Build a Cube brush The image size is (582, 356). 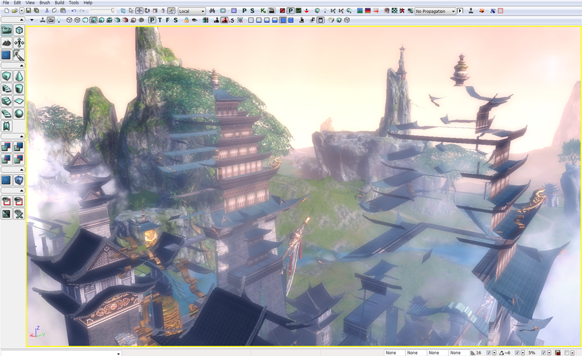click(x=6, y=76)
